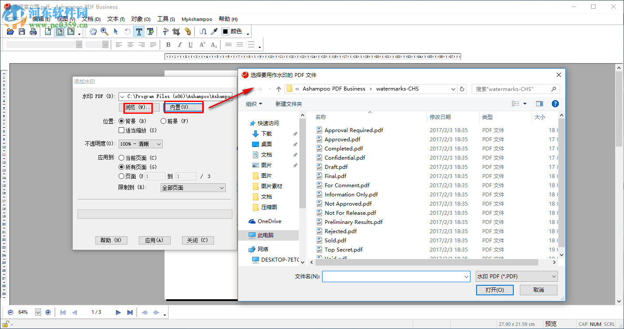Click the Save floppy disk icon
Viewport: 624px width, 329px height.
[x=22, y=31]
